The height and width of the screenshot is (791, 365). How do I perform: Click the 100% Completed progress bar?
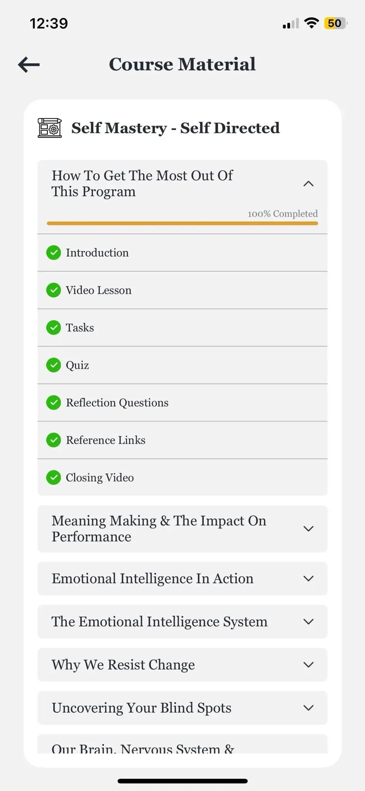point(182,223)
